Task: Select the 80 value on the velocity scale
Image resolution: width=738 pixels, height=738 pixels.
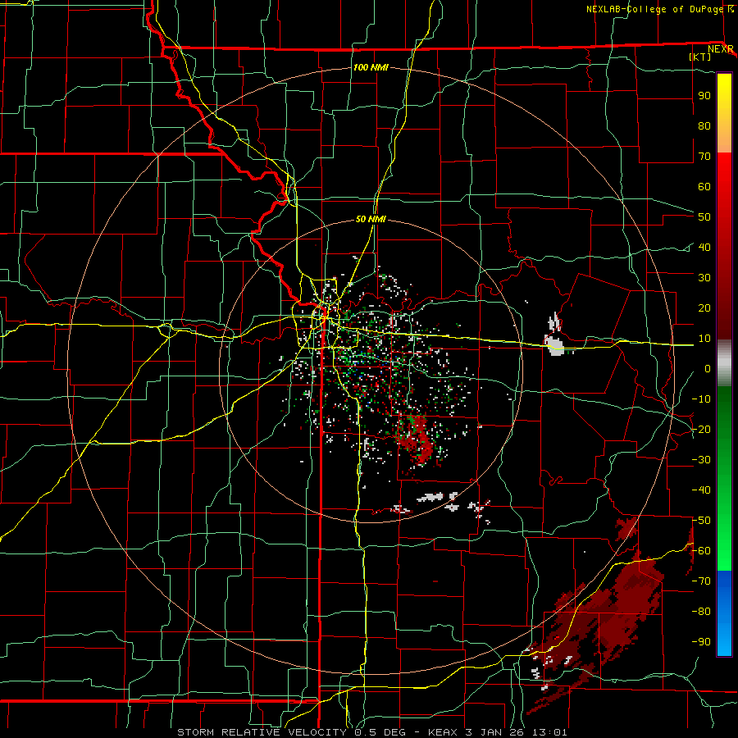Action: click(x=704, y=125)
